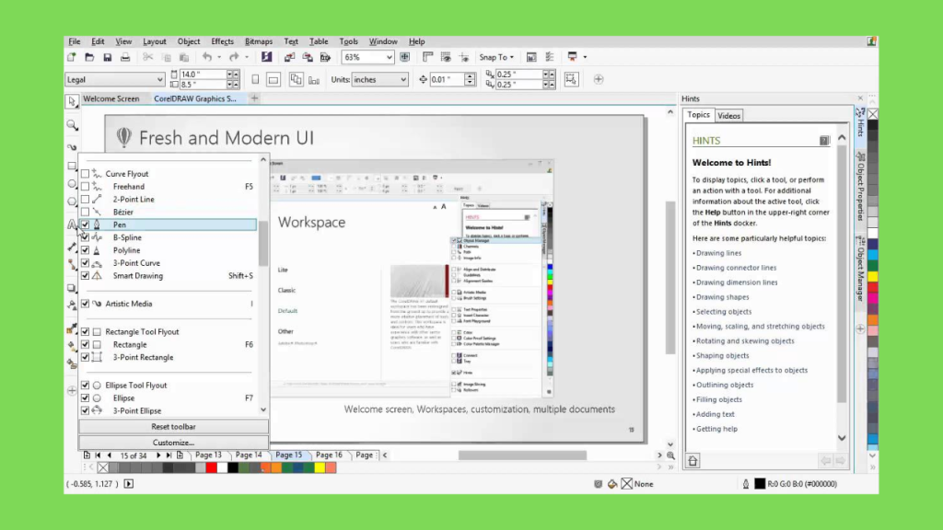Click the Print icon
This screenshot has width=943, height=530.
125,57
